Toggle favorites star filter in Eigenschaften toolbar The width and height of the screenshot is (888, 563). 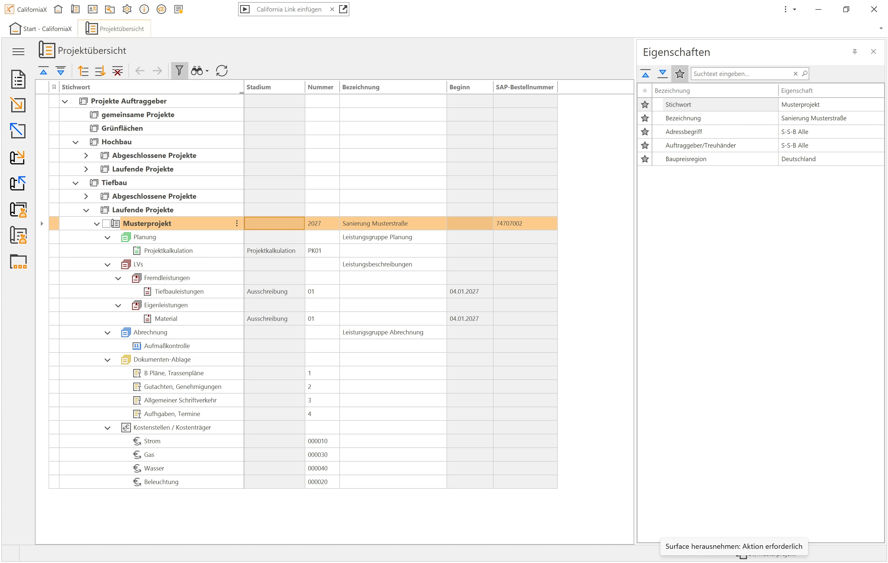680,74
